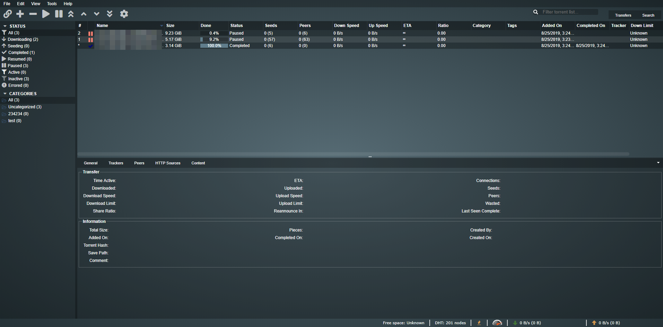The width and height of the screenshot is (663, 327).
Task: Collapse the CATEGORIES section
Action: [5, 94]
